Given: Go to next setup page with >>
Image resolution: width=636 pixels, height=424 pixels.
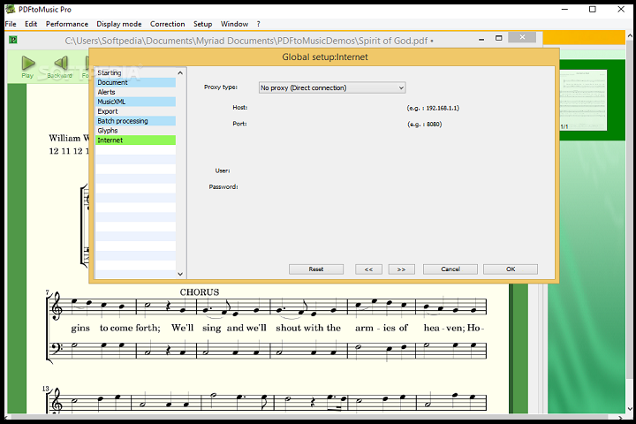Looking at the screenshot, I should pos(400,269).
